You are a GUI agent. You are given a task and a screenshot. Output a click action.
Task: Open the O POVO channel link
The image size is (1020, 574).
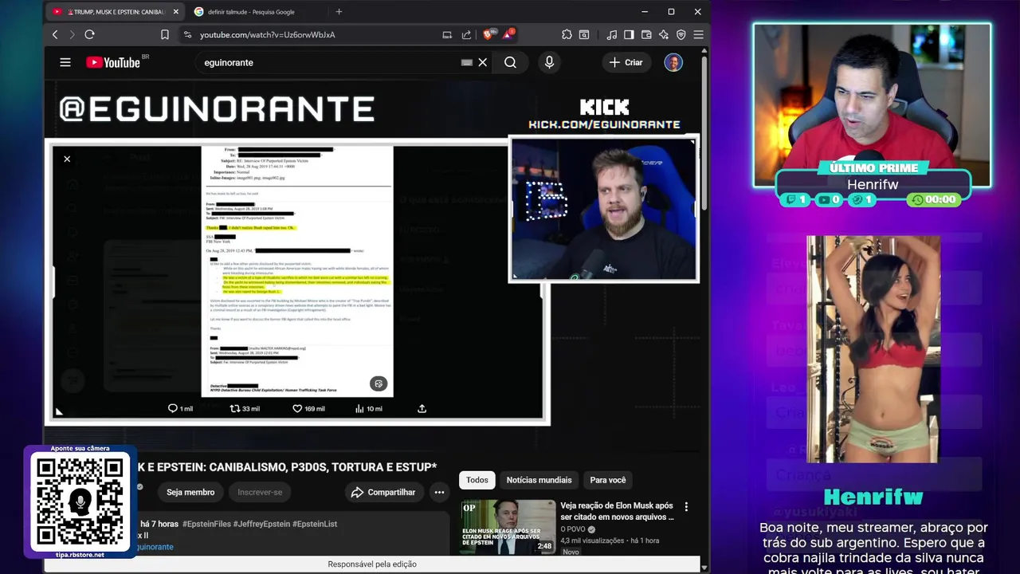click(x=573, y=529)
